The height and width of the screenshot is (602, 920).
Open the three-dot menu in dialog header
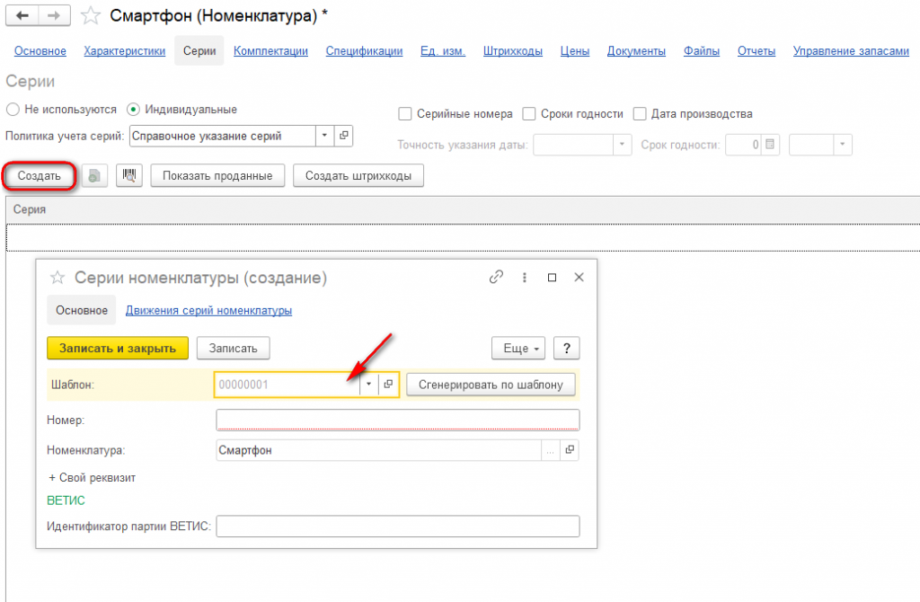(525, 278)
